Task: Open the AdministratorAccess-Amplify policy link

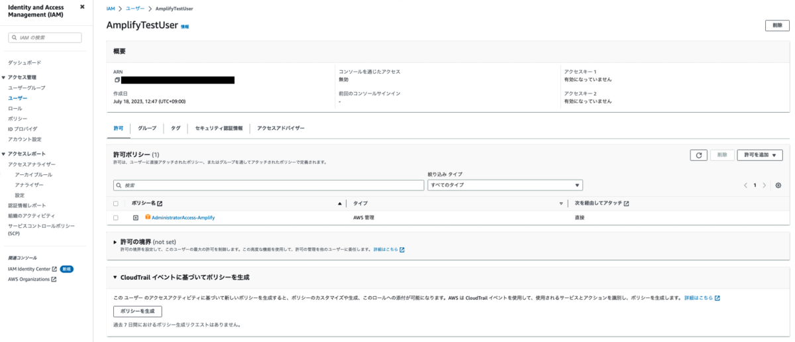Action: 184,217
